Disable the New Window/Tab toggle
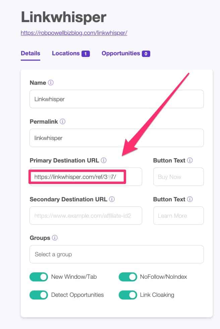Viewport: 220px width, 329px height. [x=39, y=277]
